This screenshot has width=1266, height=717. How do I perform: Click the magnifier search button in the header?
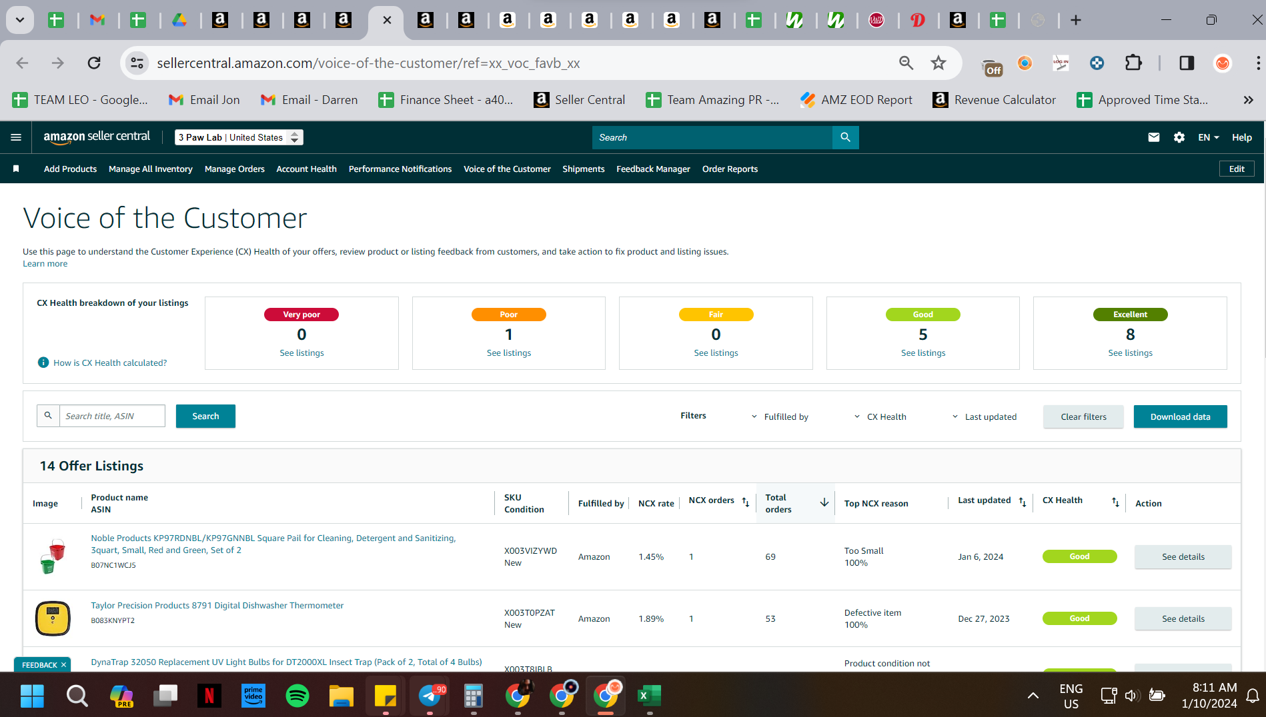pyautogui.click(x=845, y=137)
